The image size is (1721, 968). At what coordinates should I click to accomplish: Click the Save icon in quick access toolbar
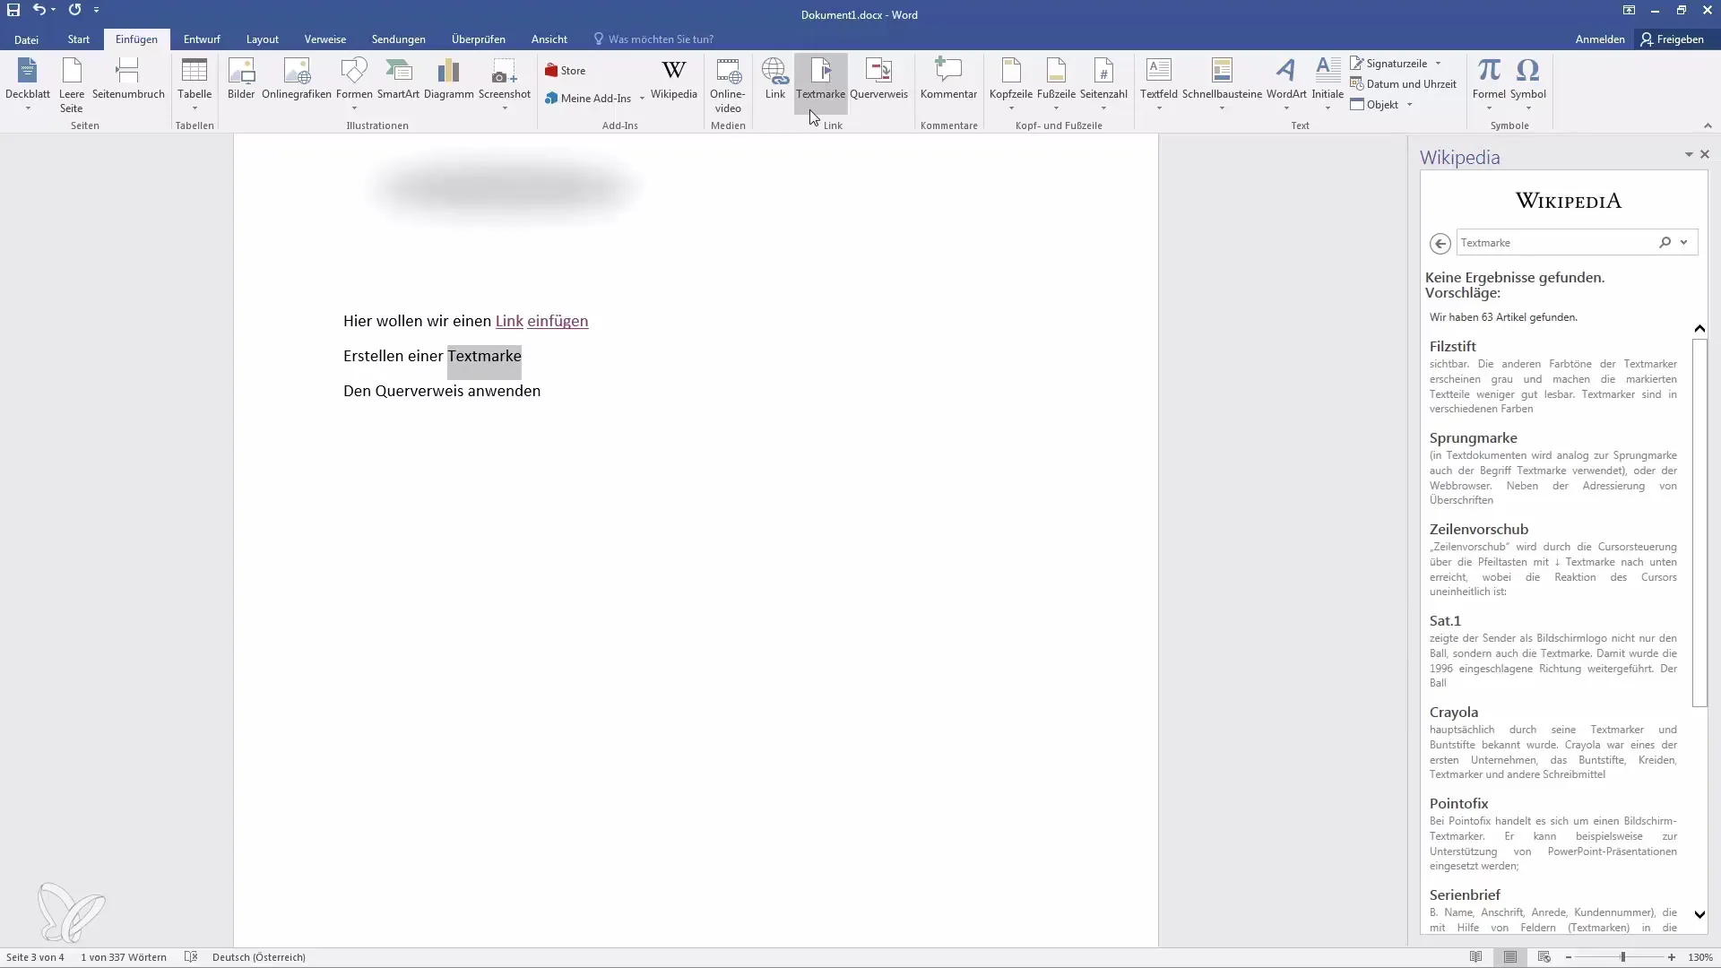coord(13,10)
